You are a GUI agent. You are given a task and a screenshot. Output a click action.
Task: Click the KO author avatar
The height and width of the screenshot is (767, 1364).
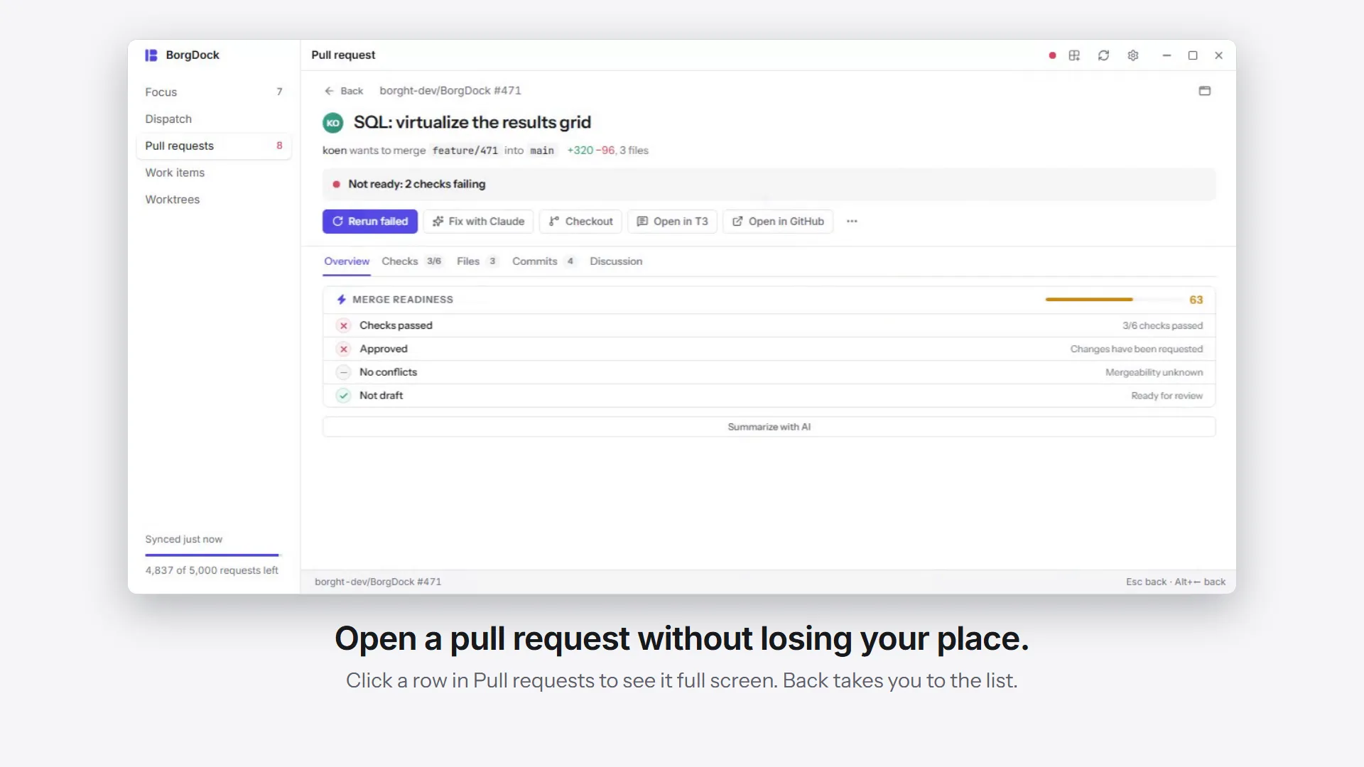pos(333,123)
